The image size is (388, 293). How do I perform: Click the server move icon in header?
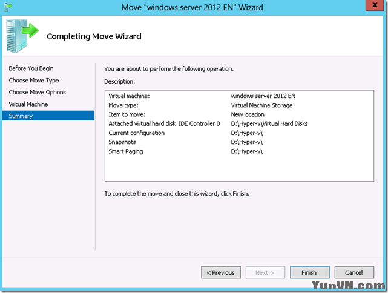tap(22, 36)
